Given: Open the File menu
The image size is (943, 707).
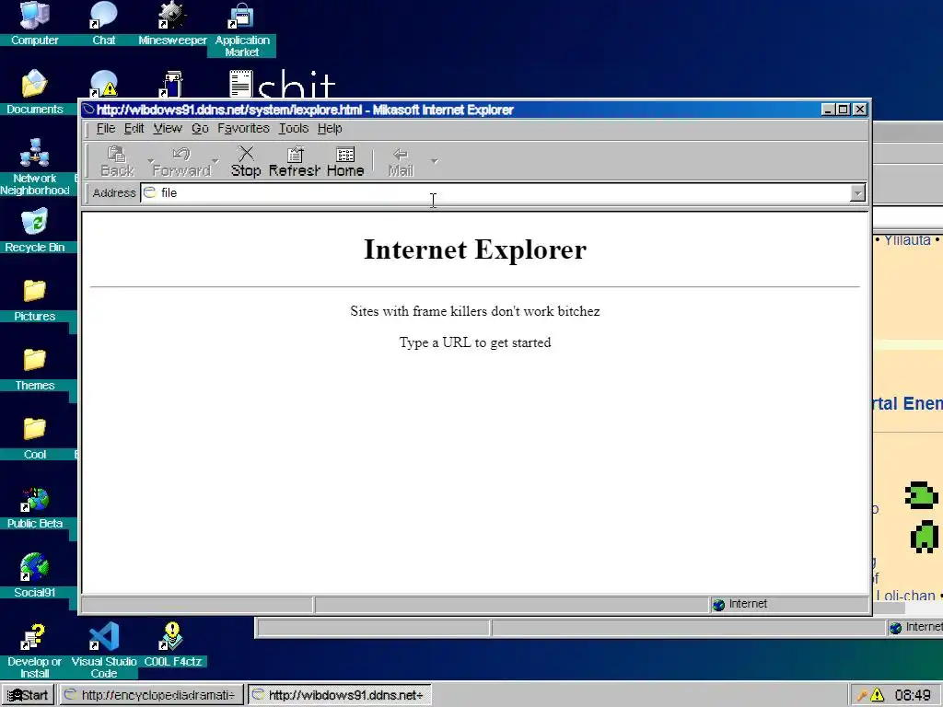Looking at the screenshot, I should 106,128.
